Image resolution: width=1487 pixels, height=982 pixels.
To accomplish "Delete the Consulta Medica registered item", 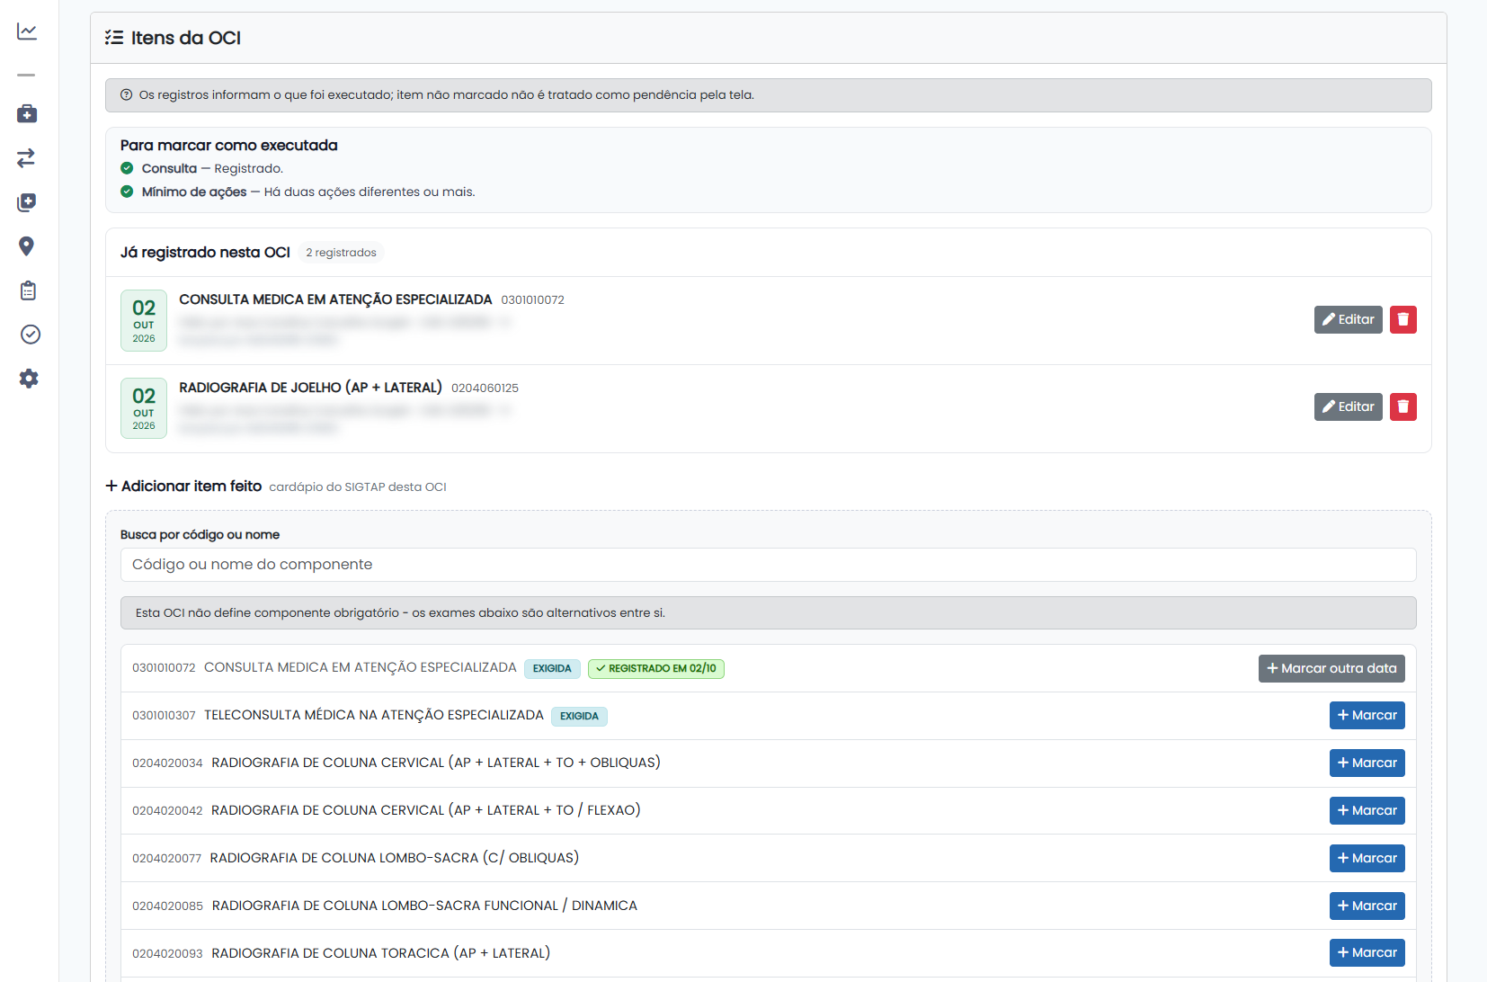I will tap(1403, 319).
